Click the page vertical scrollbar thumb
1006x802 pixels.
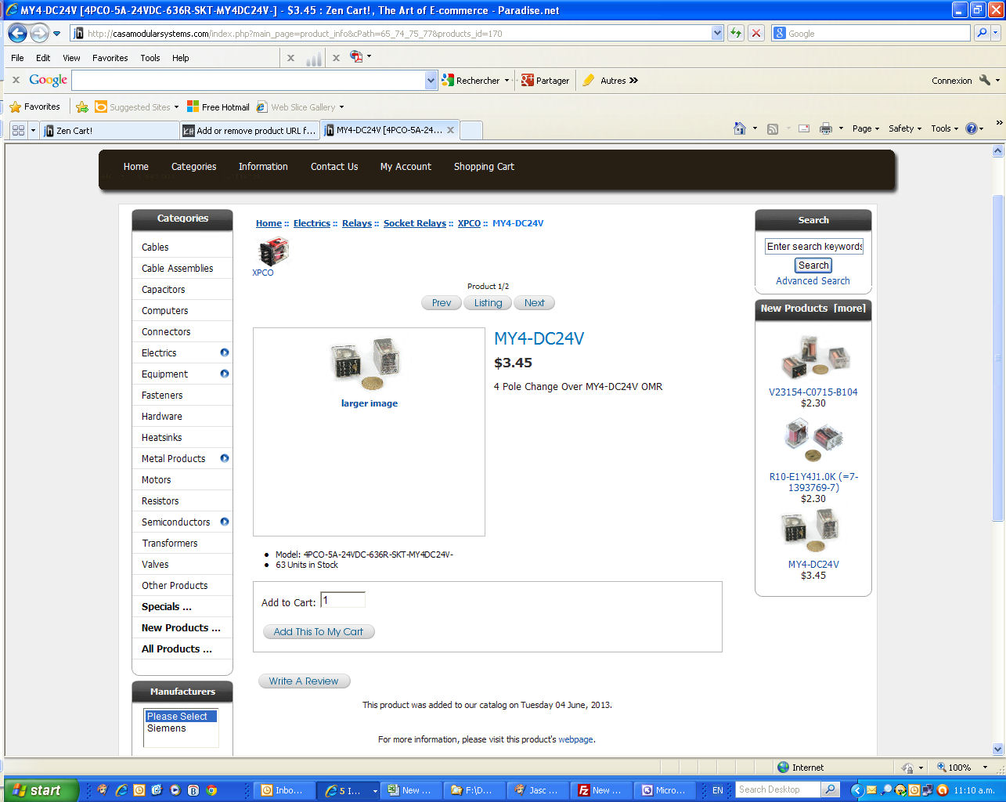coord(997,357)
